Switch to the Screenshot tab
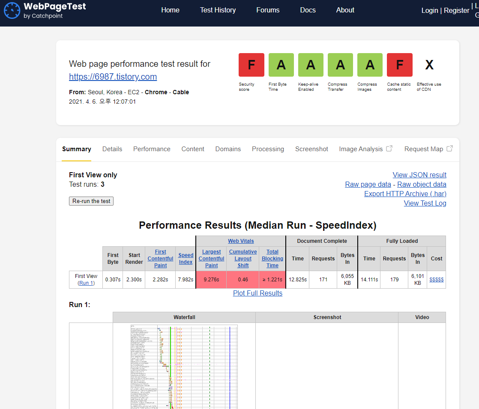 pos(311,149)
